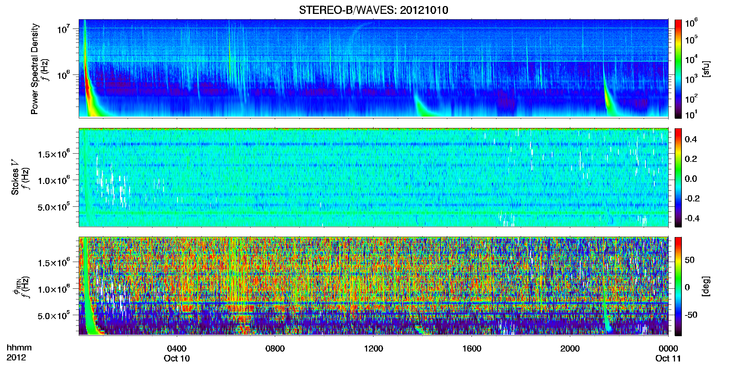The image size is (747, 385).
Task: Click the 2000 time axis tick label
Action: [570, 348]
